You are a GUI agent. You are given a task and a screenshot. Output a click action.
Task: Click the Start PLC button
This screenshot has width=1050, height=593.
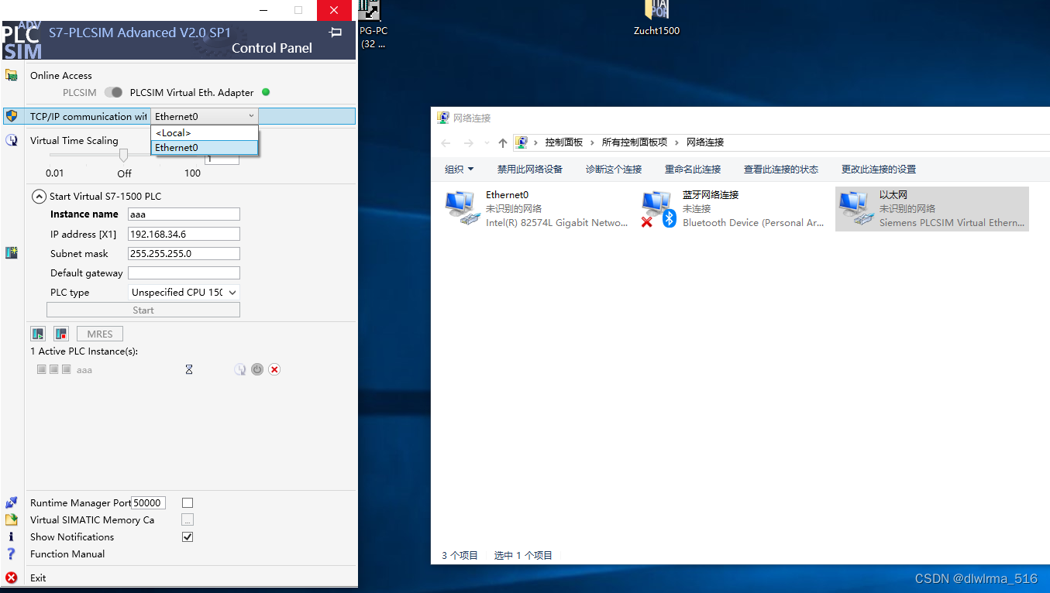point(143,310)
